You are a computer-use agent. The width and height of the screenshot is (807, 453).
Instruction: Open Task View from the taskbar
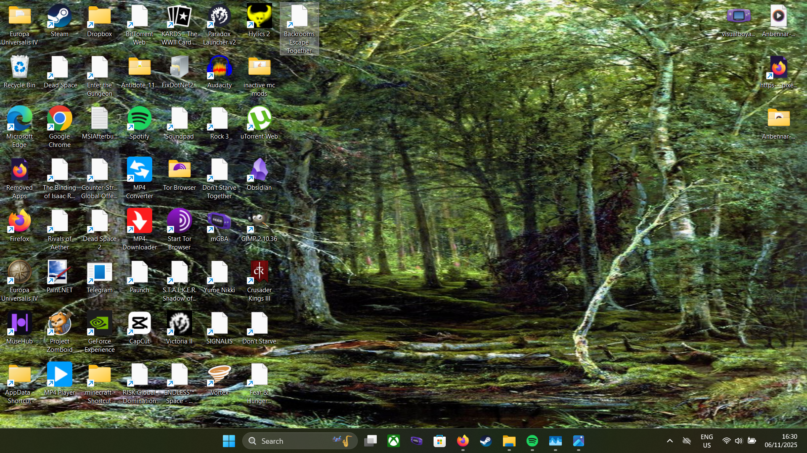pos(370,441)
